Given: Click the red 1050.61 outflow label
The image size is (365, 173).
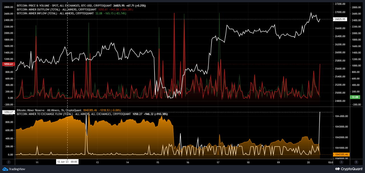Looking at the screenshot, I should pos(8,64).
